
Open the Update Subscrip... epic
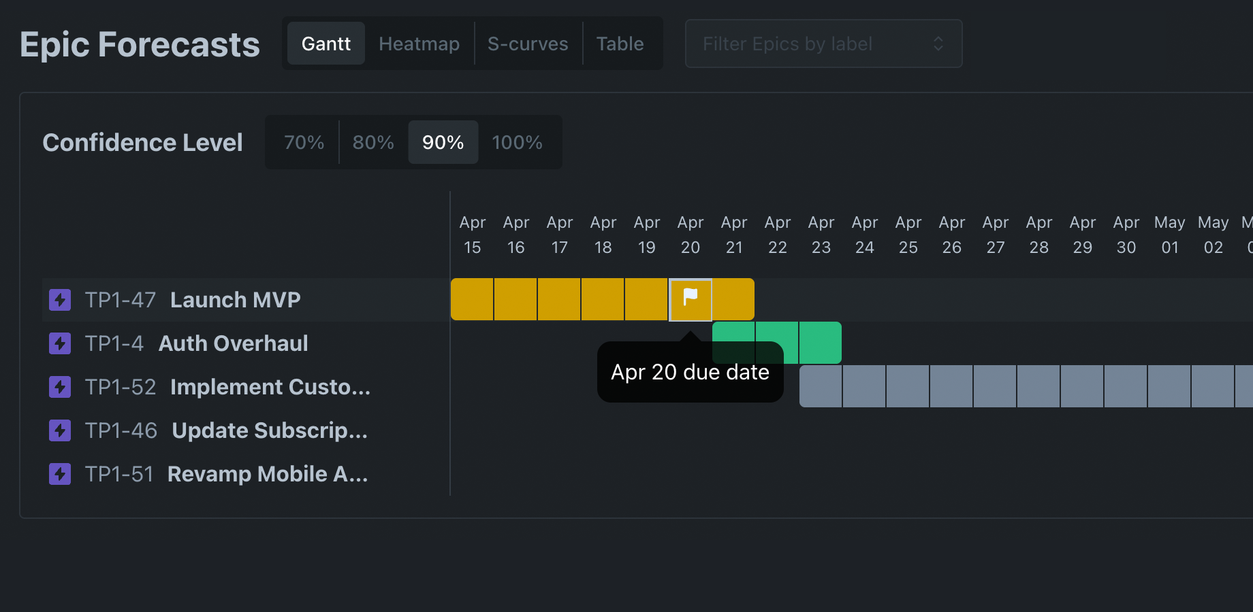coord(270,430)
